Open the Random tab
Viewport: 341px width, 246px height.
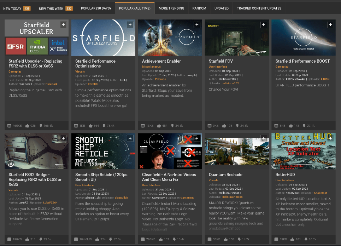(199, 8)
